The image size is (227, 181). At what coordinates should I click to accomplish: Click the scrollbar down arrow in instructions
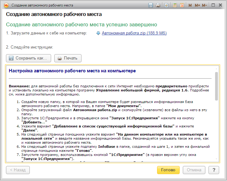(x=216, y=159)
